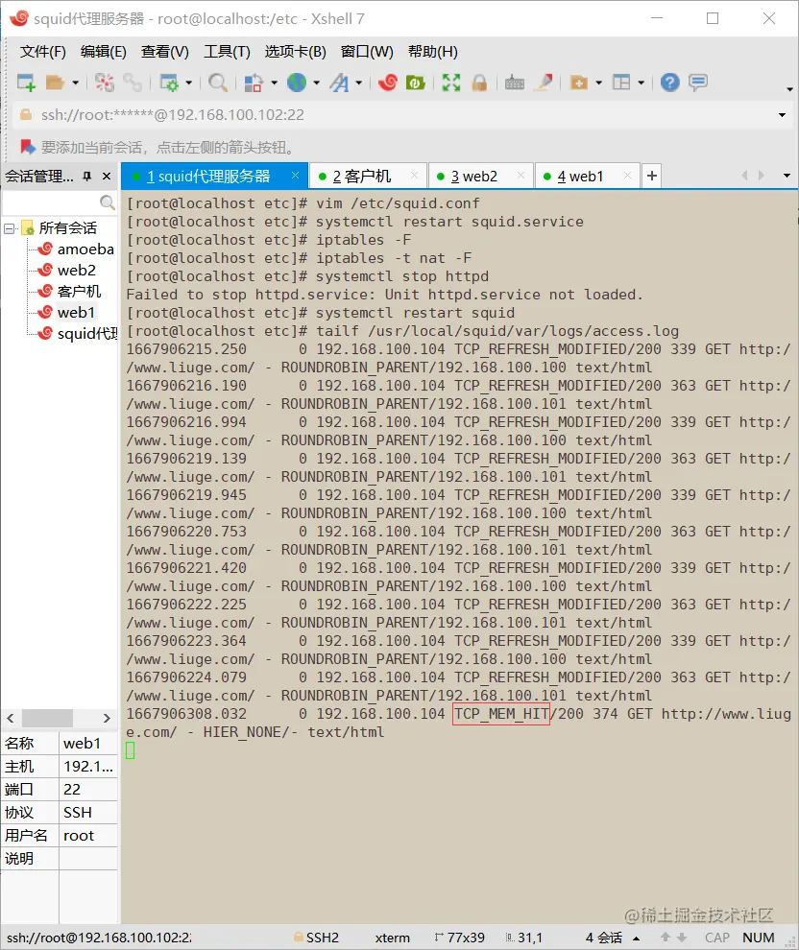
Task: Click the Find magnifier toolbar icon
Action: pyautogui.click(x=218, y=83)
